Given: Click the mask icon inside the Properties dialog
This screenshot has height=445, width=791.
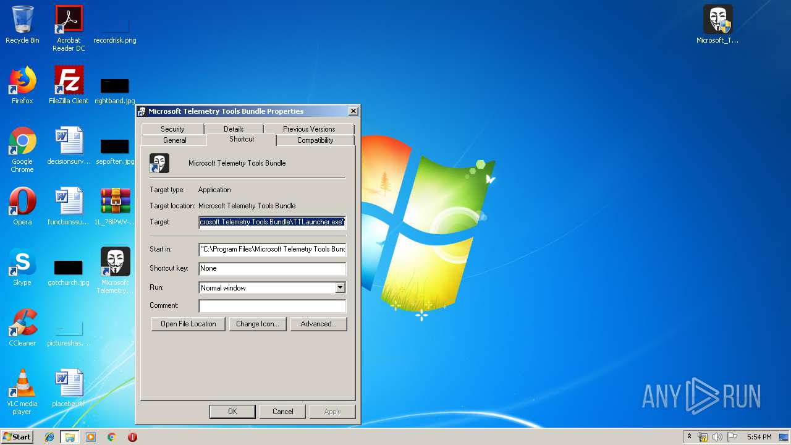Looking at the screenshot, I should point(159,163).
